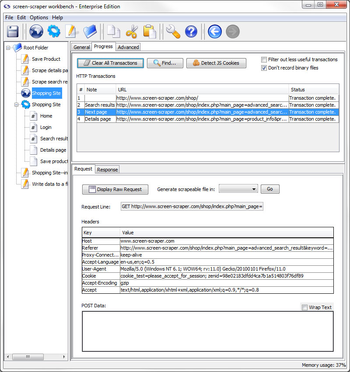Click the Save floppy disk toolbar icon
The height and width of the screenshot is (372, 350).
pos(13,31)
